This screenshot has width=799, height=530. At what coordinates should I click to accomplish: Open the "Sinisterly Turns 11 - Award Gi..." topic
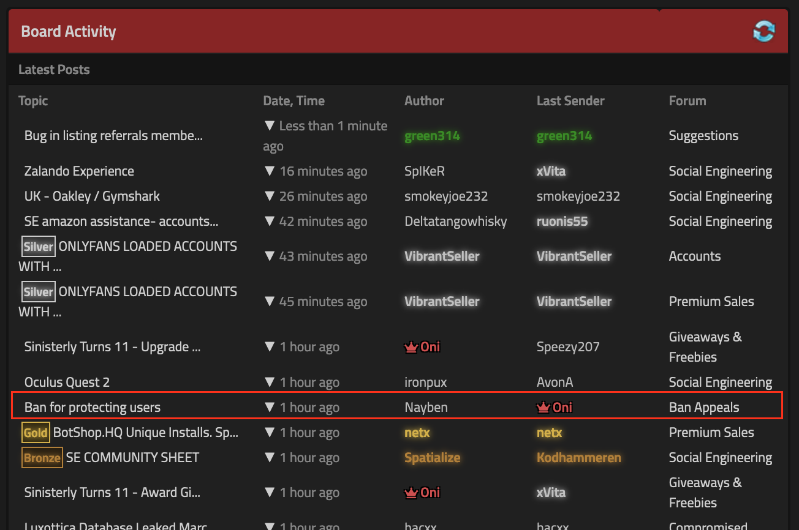click(x=113, y=493)
